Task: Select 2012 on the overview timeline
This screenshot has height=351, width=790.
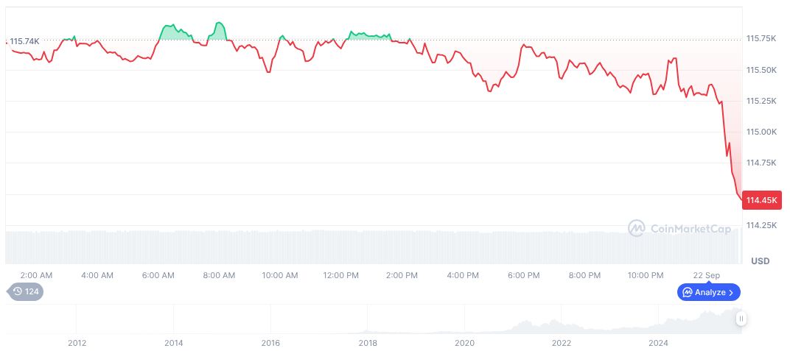Action: pyautogui.click(x=77, y=342)
